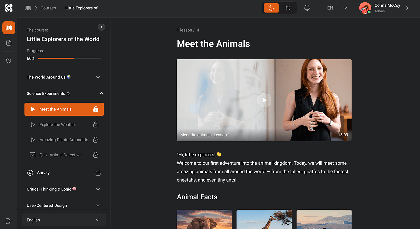
Task: Click the play icon beside Explore the Weather
Action: (x=33, y=125)
